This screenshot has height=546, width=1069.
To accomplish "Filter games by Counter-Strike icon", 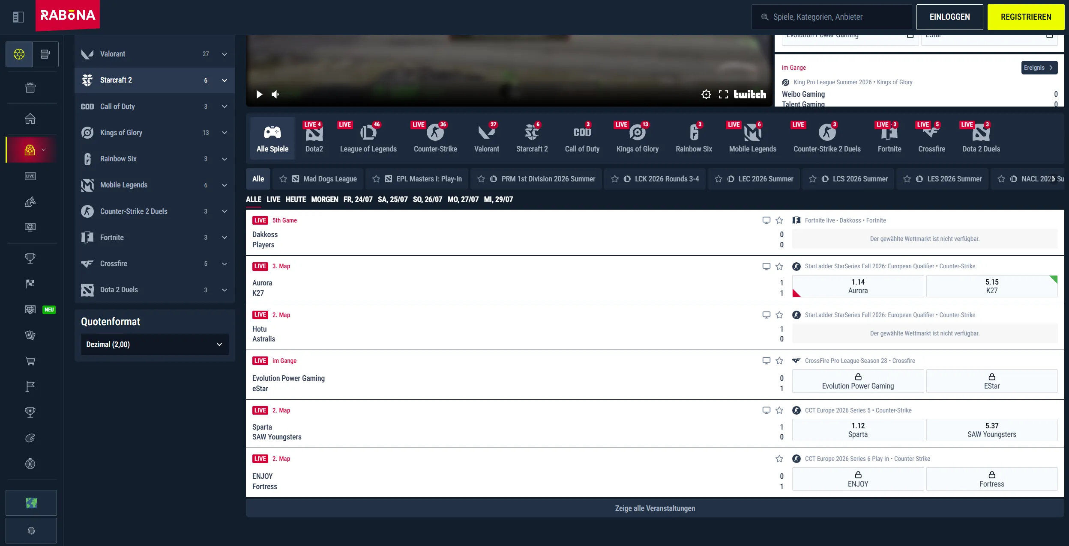I will [x=435, y=138].
